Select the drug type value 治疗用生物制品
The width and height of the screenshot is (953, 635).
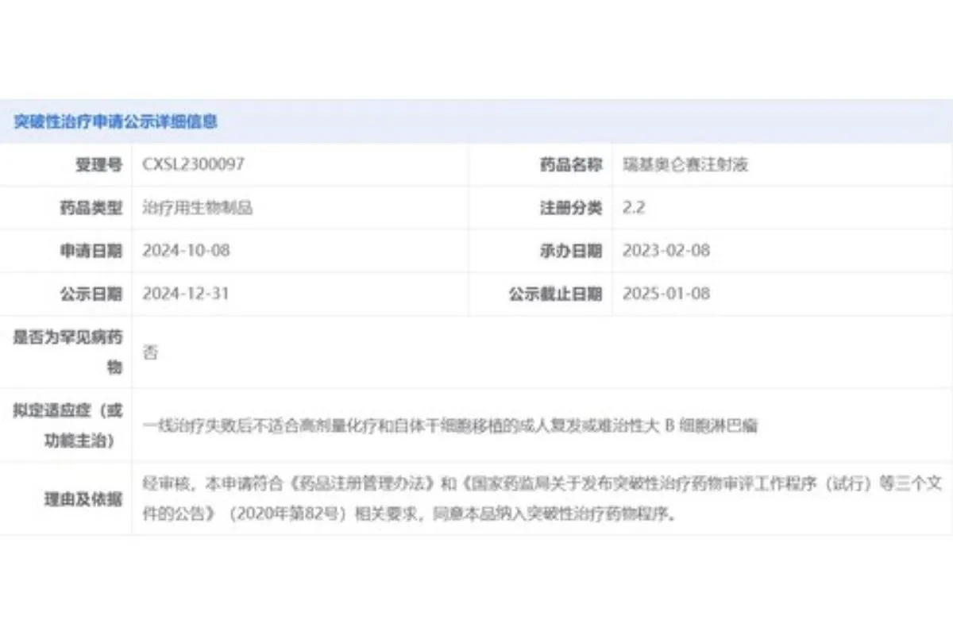coord(197,208)
